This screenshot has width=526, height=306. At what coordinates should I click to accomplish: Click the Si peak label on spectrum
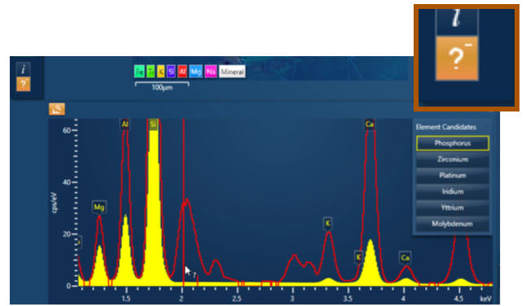[x=153, y=125]
